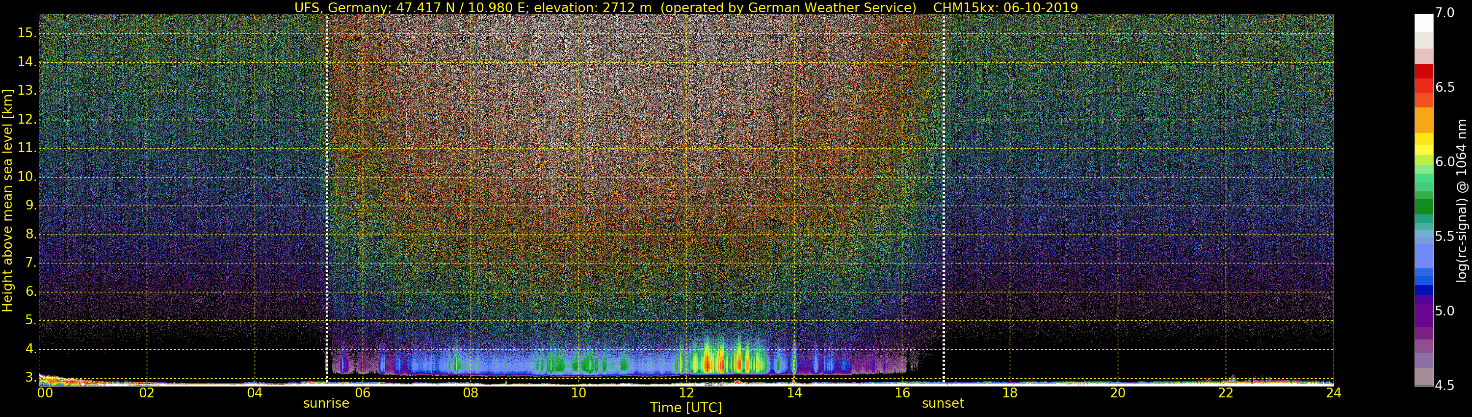Click the 15. height tick label
This screenshot has width=1472, height=417.
(27, 33)
